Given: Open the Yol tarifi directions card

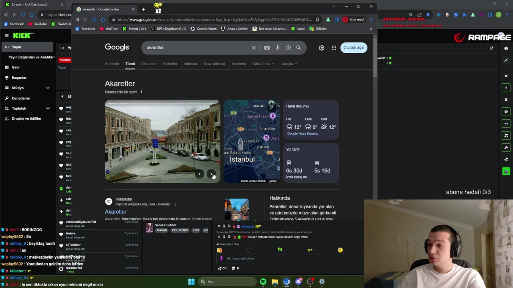Looking at the screenshot, I should click(x=311, y=163).
